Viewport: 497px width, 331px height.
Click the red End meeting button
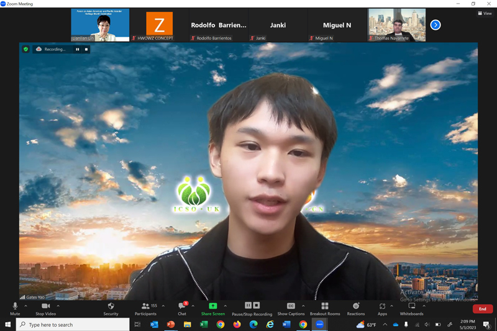[x=483, y=309]
